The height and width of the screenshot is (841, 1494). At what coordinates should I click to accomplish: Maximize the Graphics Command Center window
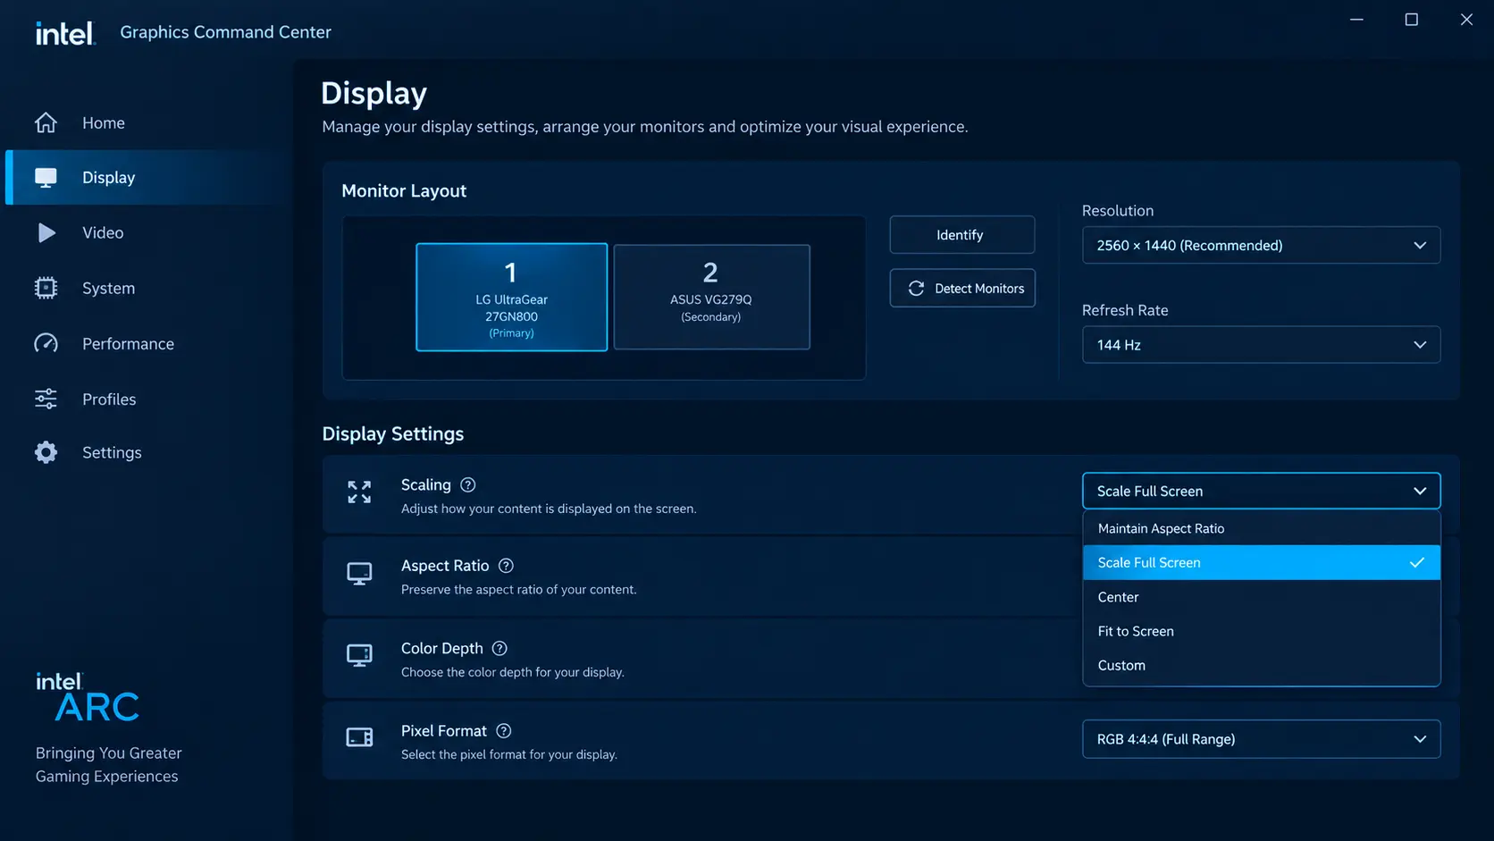pyautogui.click(x=1412, y=19)
